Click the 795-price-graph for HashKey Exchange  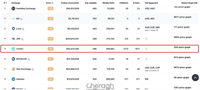[x=182, y=7]
